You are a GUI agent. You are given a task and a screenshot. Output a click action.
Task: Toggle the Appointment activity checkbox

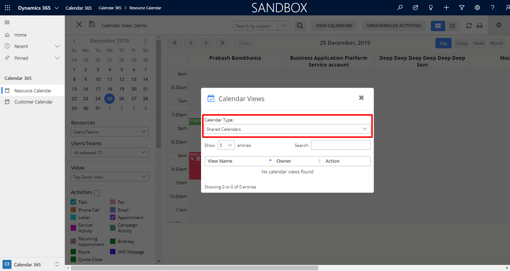click(112, 217)
